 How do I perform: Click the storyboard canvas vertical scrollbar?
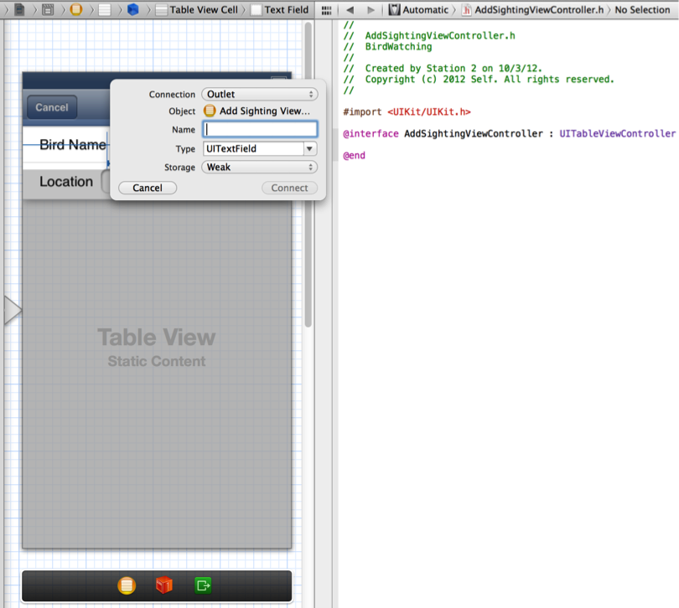(308, 167)
